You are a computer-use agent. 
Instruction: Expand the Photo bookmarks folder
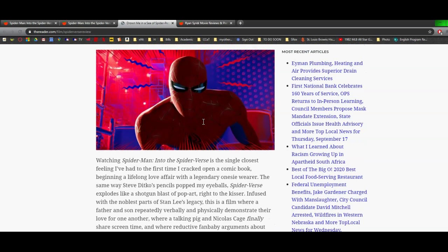(x=383, y=40)
